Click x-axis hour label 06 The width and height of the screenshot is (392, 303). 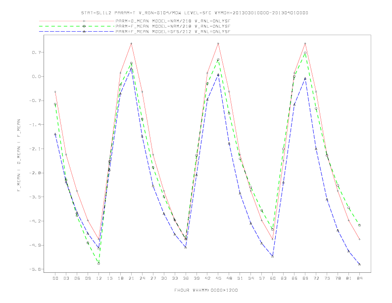click(77, 278)
